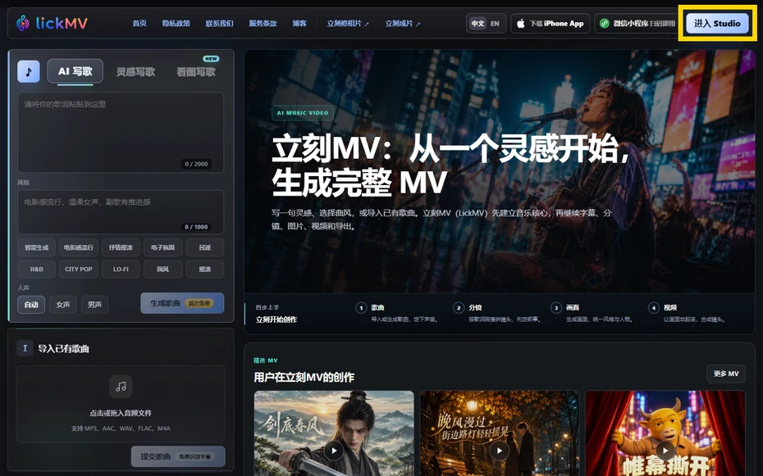Open 隐私政策 nav item
This screenshot has height=476, width=763.
(176, 23)
